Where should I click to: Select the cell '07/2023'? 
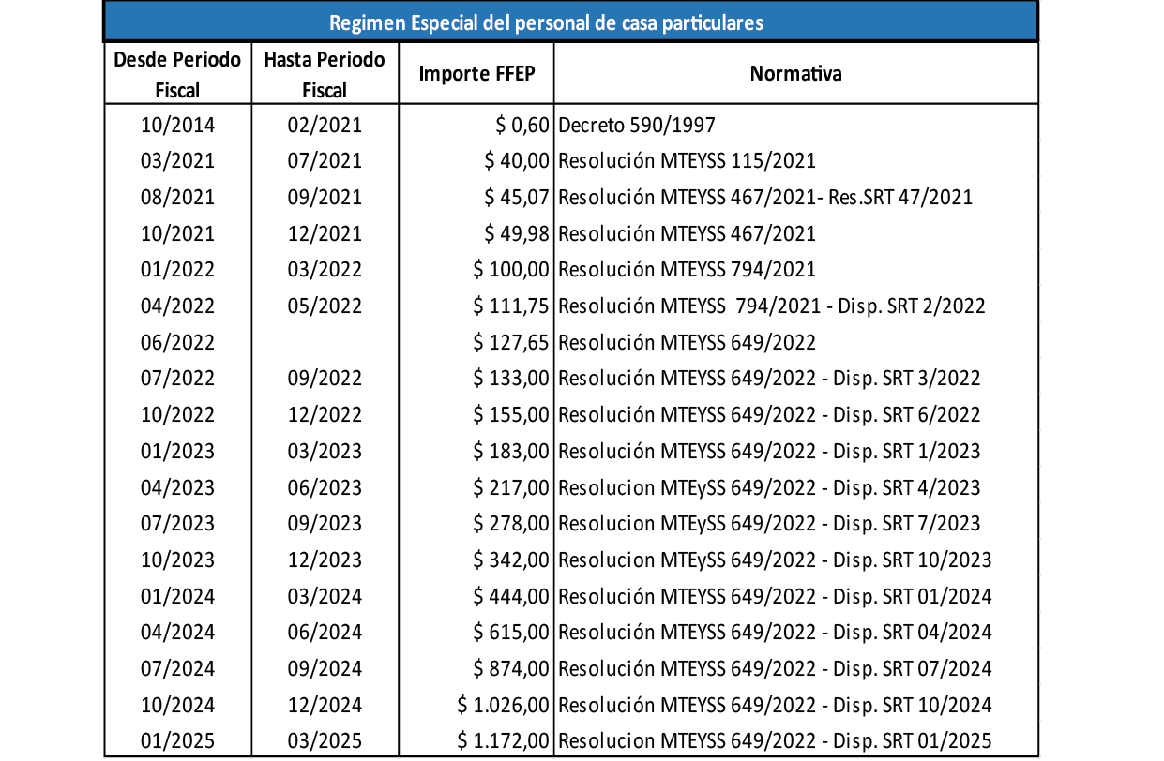pyautogui.click(x=177, y=523)
